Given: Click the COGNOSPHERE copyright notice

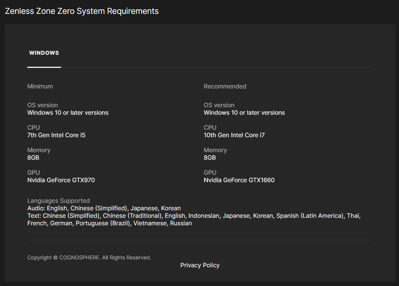Looking at the screenshot, I should click(x=89, y=258).
